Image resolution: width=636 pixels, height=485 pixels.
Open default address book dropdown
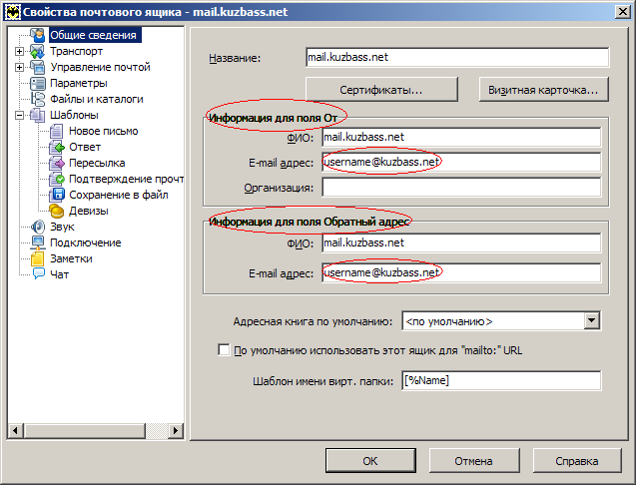pyautogui.click(x=592, y=321)
